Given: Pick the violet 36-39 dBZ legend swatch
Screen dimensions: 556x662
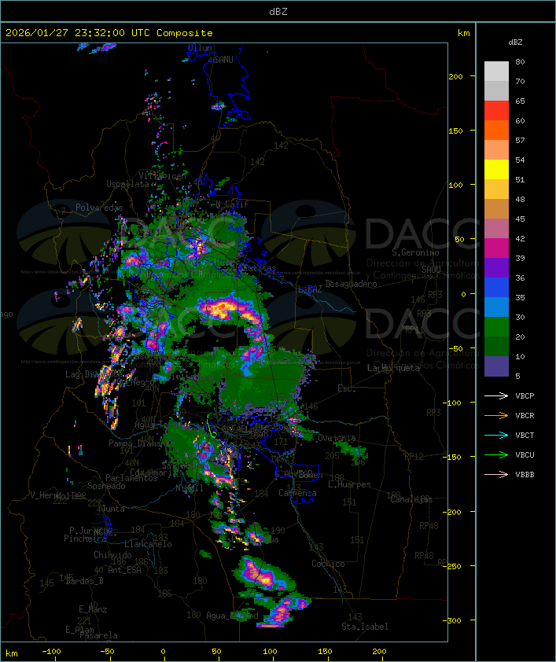Looking at the screenshot, I should click(496, 268).
